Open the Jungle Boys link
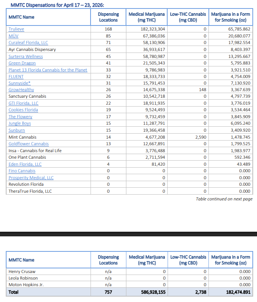Viewport: 257px width, 302px height. pos(20,123)
